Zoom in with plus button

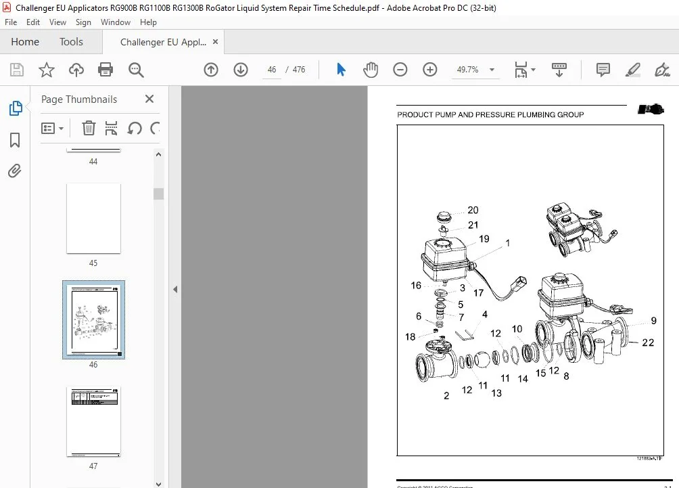[x=430, y=70]
